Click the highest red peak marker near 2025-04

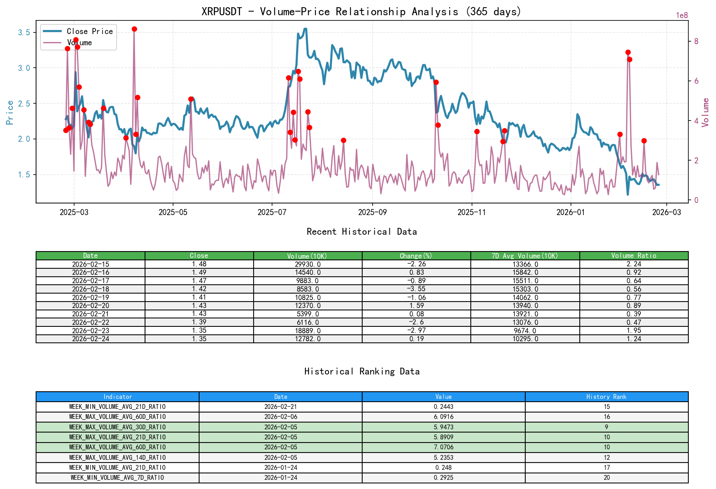click(134, 28)
